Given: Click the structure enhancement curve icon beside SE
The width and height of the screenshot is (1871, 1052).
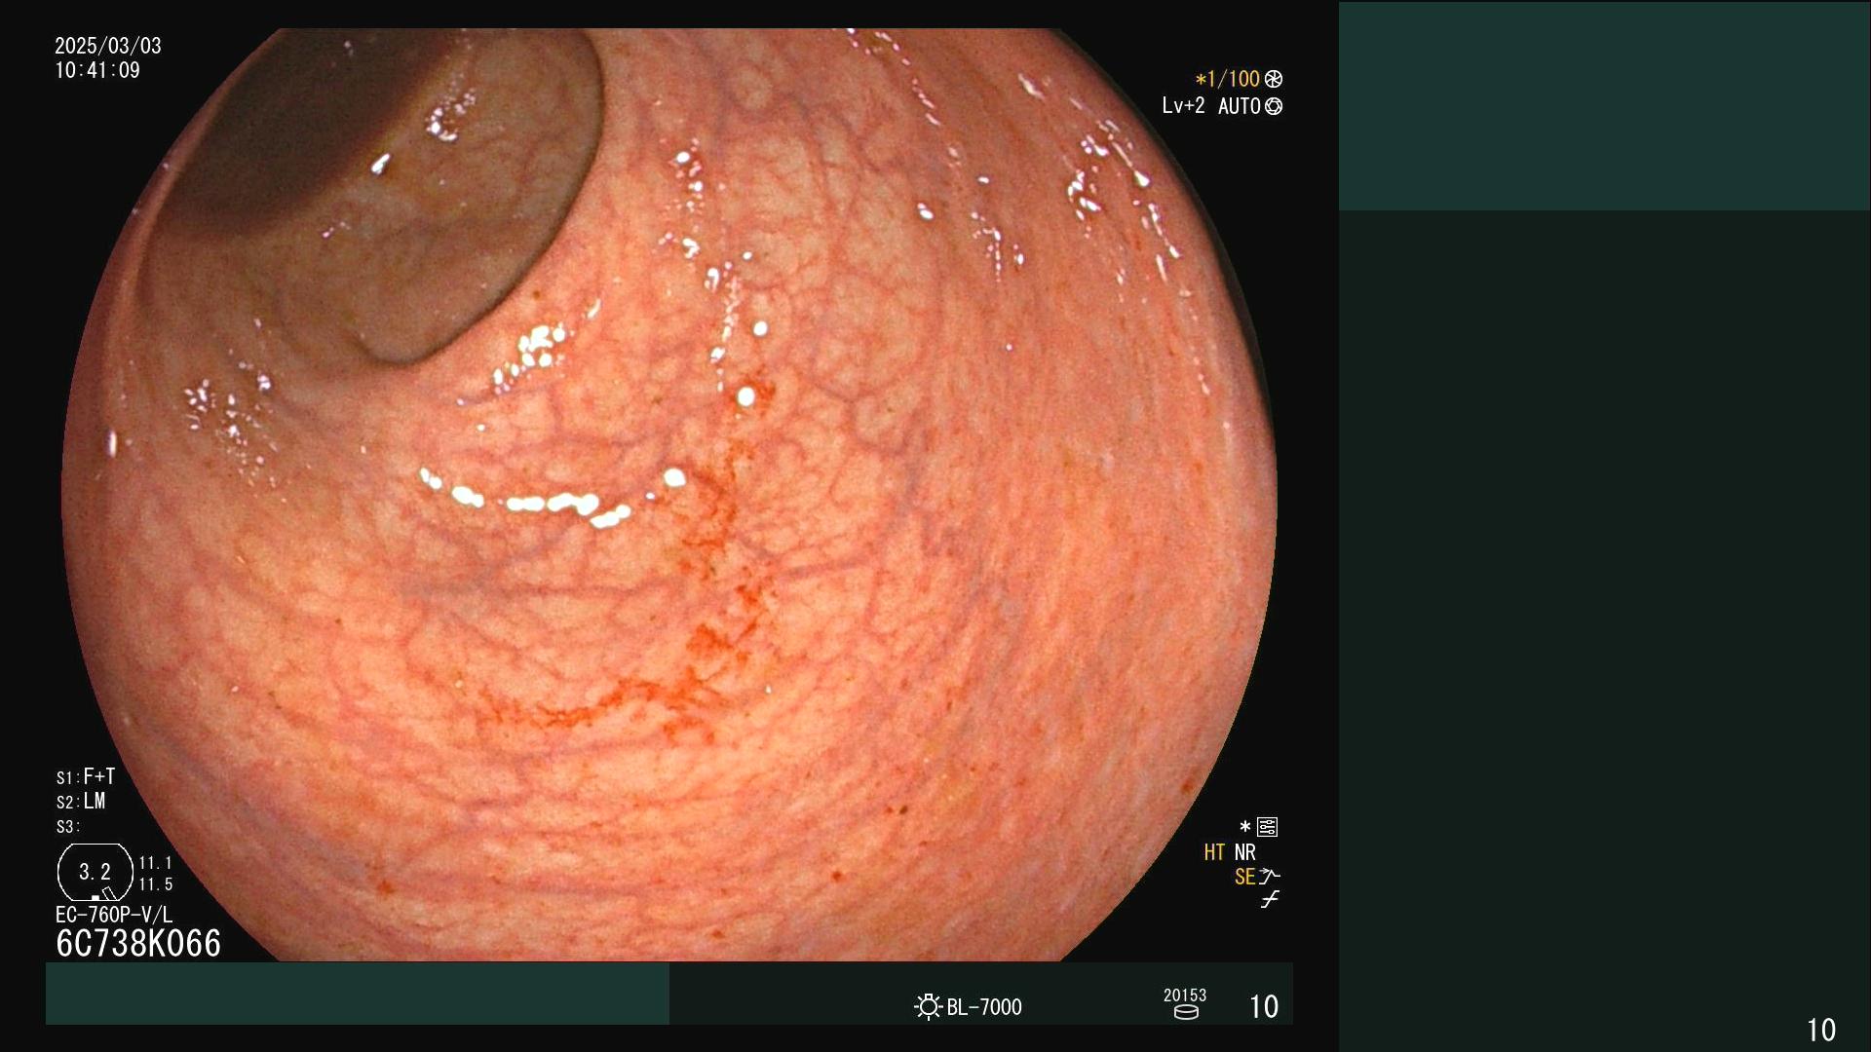Looking at the screenshot, I should click(1270, 877).
